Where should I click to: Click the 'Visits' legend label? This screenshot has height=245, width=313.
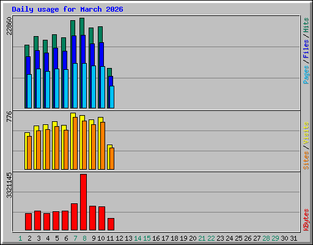[306, 133]
